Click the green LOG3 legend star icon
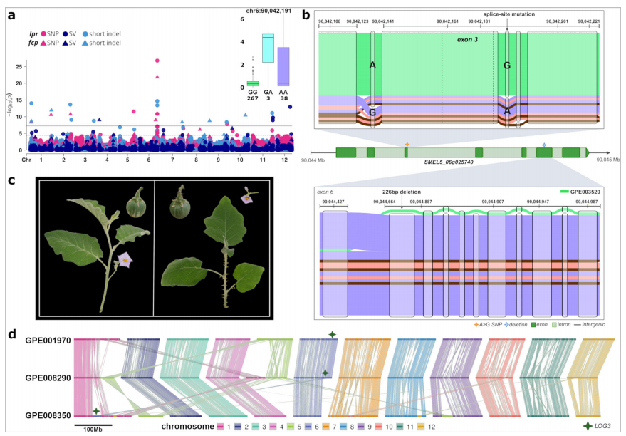Screen dimensions: 626x436 point(586,425)
